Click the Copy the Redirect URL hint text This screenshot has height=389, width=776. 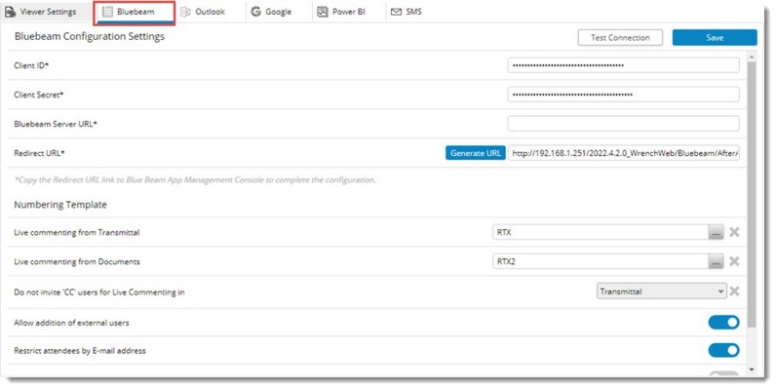coord(195,180)
